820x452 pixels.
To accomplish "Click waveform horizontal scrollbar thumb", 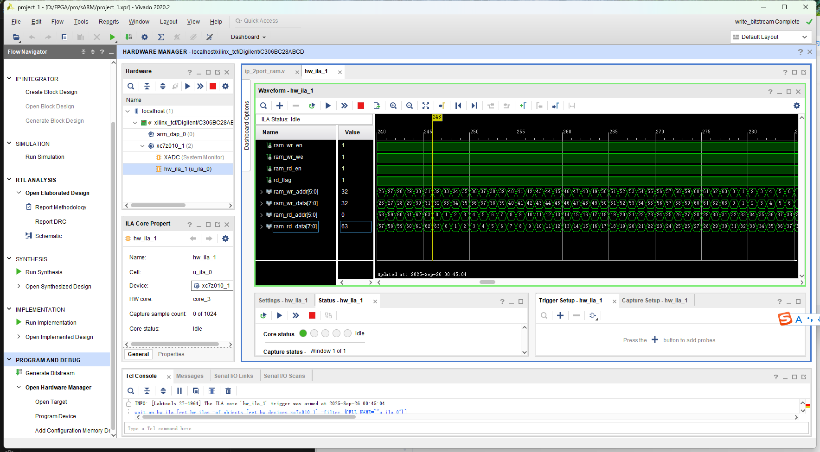I will coord(487,282).
